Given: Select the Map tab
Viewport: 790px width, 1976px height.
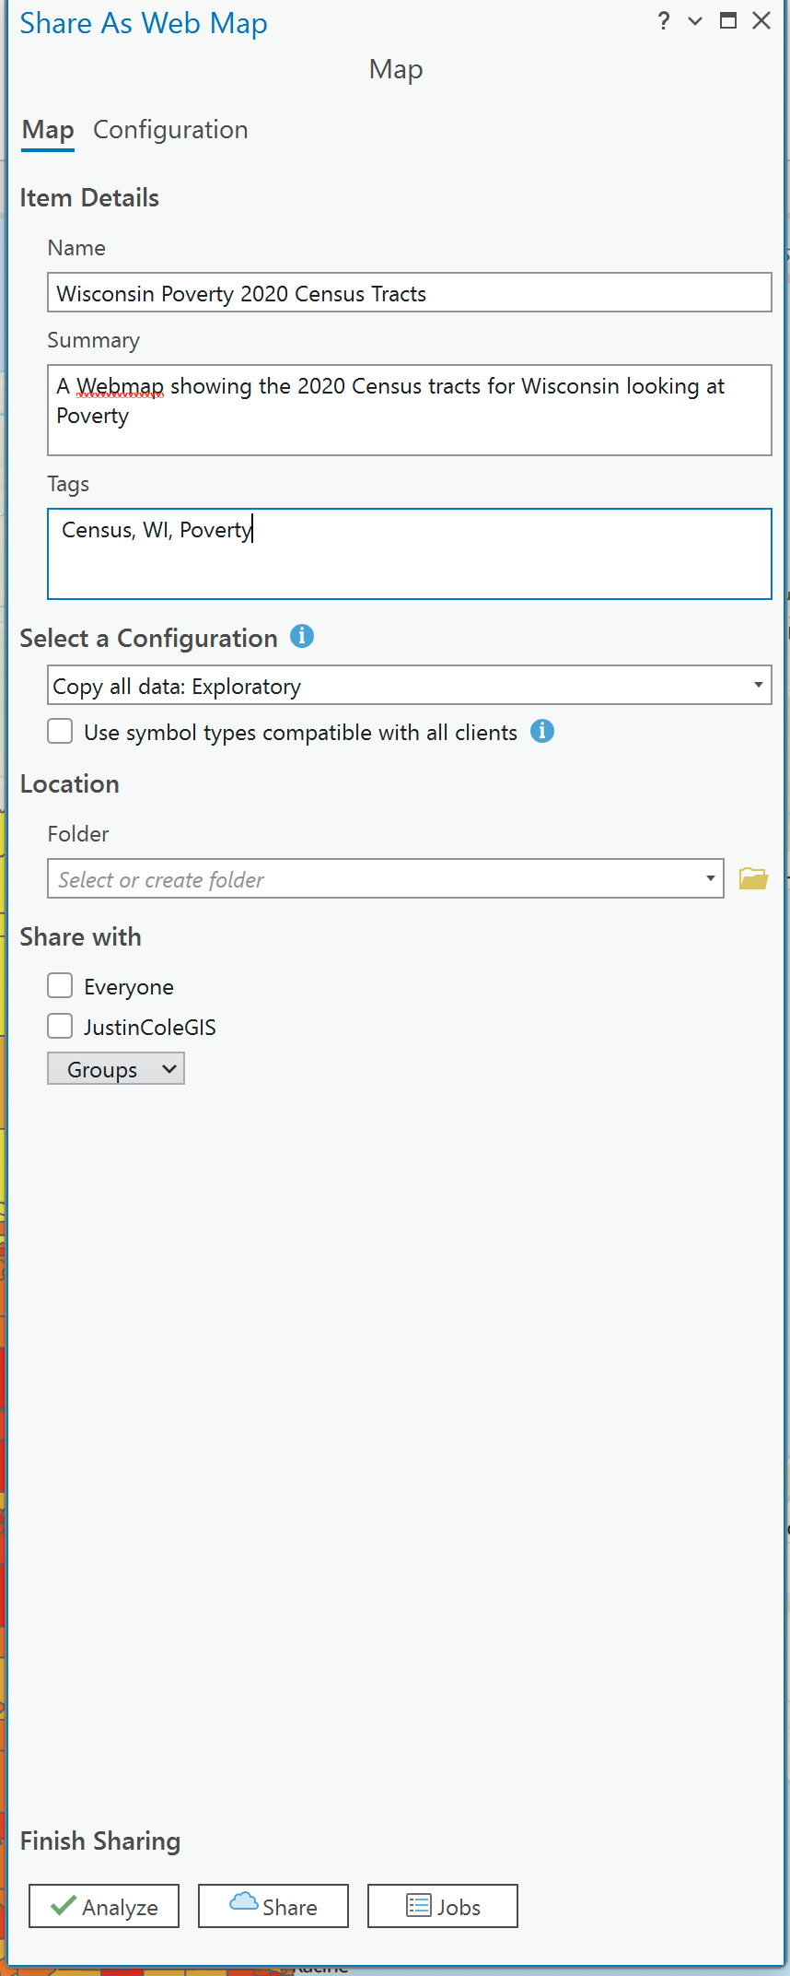Looking at the screenshot, I should (x=48, y=130).
